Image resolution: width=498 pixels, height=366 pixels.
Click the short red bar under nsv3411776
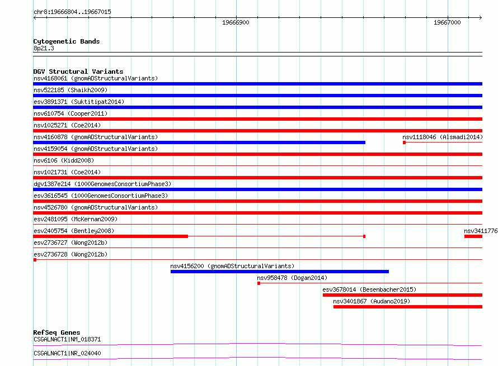click(473, 236)
